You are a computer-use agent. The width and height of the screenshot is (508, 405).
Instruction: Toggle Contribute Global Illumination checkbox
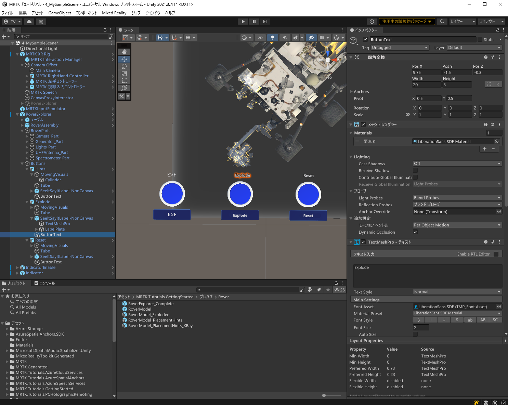coord(415,177)
